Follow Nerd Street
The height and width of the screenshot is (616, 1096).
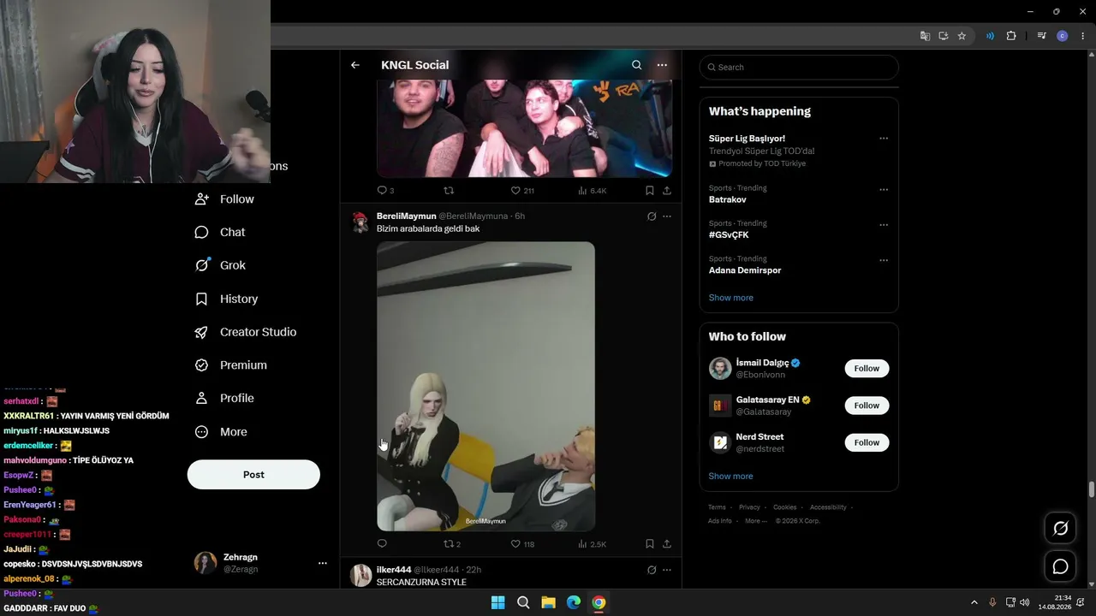[x=867, y=442]
